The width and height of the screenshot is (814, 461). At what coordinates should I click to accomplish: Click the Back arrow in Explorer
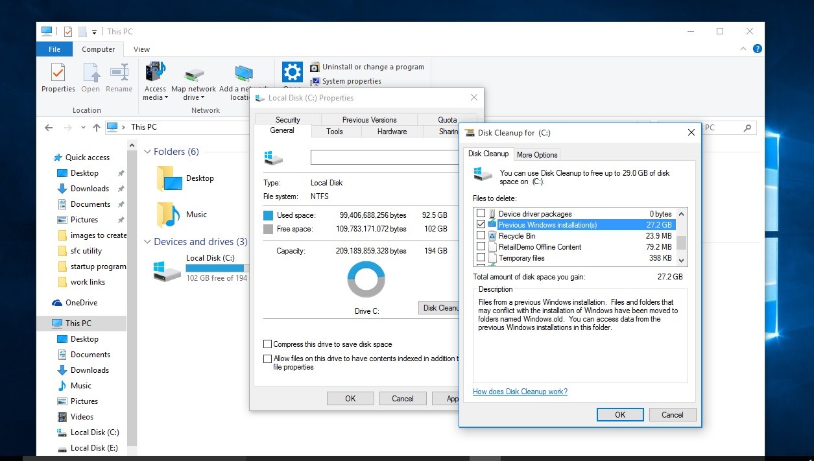(x=49, y=127)
